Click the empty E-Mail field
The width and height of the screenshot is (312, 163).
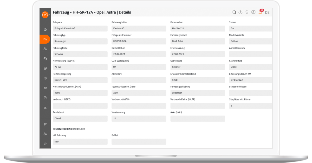coord(139,141)
